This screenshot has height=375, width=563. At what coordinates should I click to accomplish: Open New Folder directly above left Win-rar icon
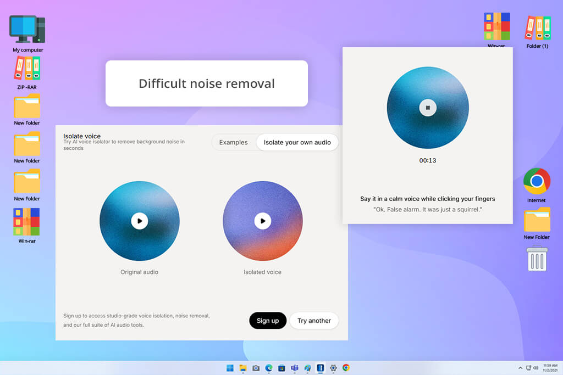coord(27,186)
